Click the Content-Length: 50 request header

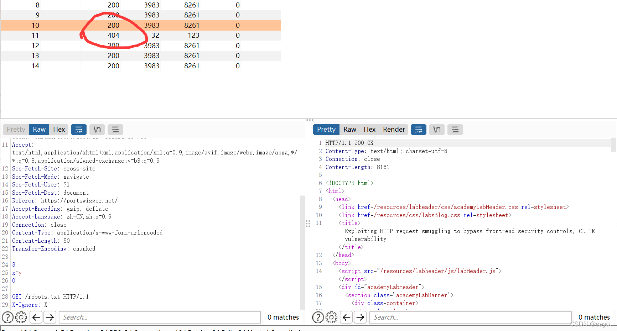click(x=41, y=241)
